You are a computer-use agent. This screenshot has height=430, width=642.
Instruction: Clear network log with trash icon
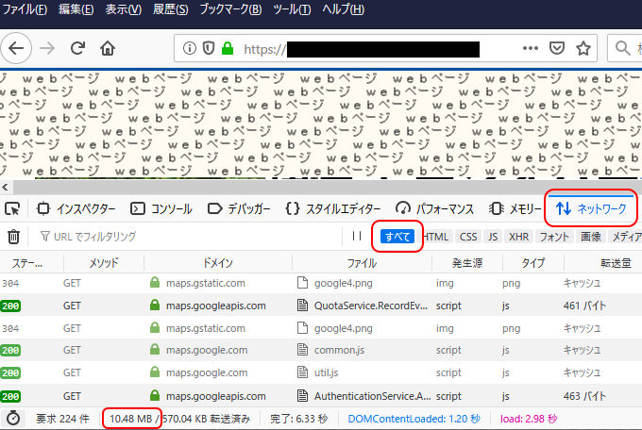coord(13,237)
